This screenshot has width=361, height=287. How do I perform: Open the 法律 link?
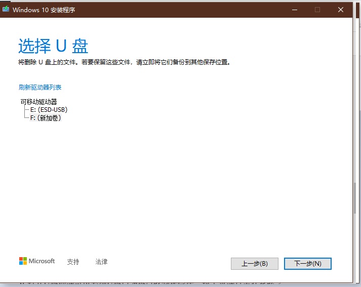(x=101, y=262)
